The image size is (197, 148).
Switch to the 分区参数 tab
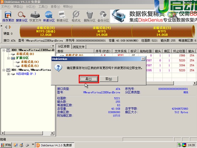64,47
